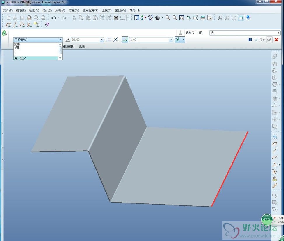Switch to hidden line display mode
This screenshot has height=241, width=284.
coord(227,18)
